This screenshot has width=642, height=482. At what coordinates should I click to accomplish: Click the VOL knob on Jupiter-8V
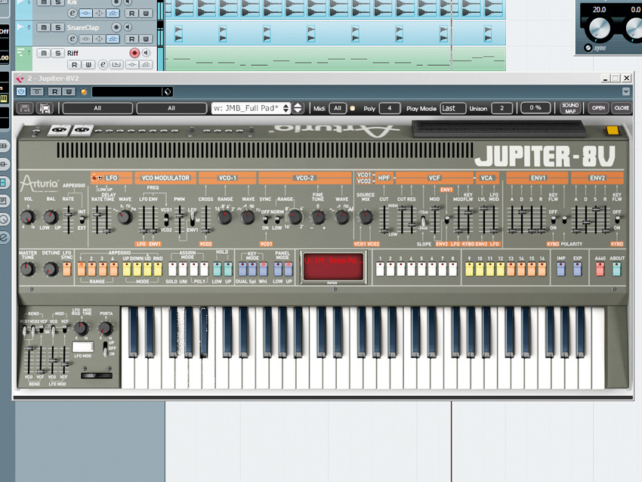(x=27, y=217)
